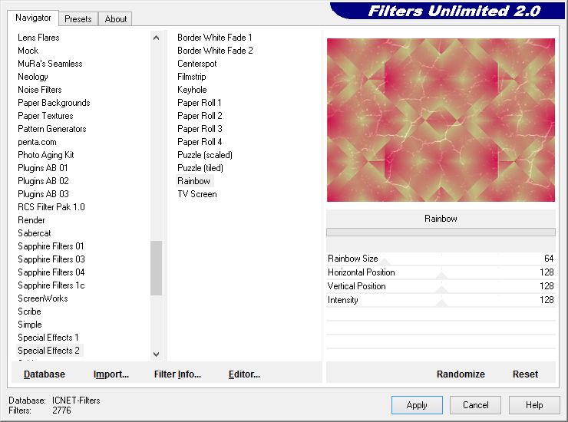Click the Database button

tap(45, 374)
